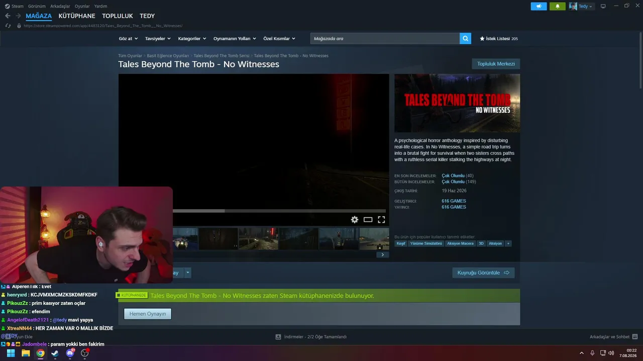Click the Hemen Oynayın button
This screenshot has width=643, height=361.
(x=148, y=314)
